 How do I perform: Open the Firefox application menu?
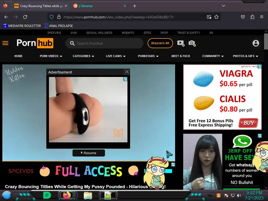tap(261, 17)
